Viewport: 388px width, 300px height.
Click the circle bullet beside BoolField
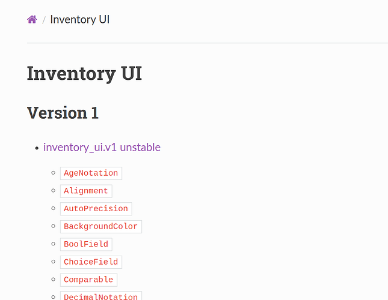[x=54, y=244]
